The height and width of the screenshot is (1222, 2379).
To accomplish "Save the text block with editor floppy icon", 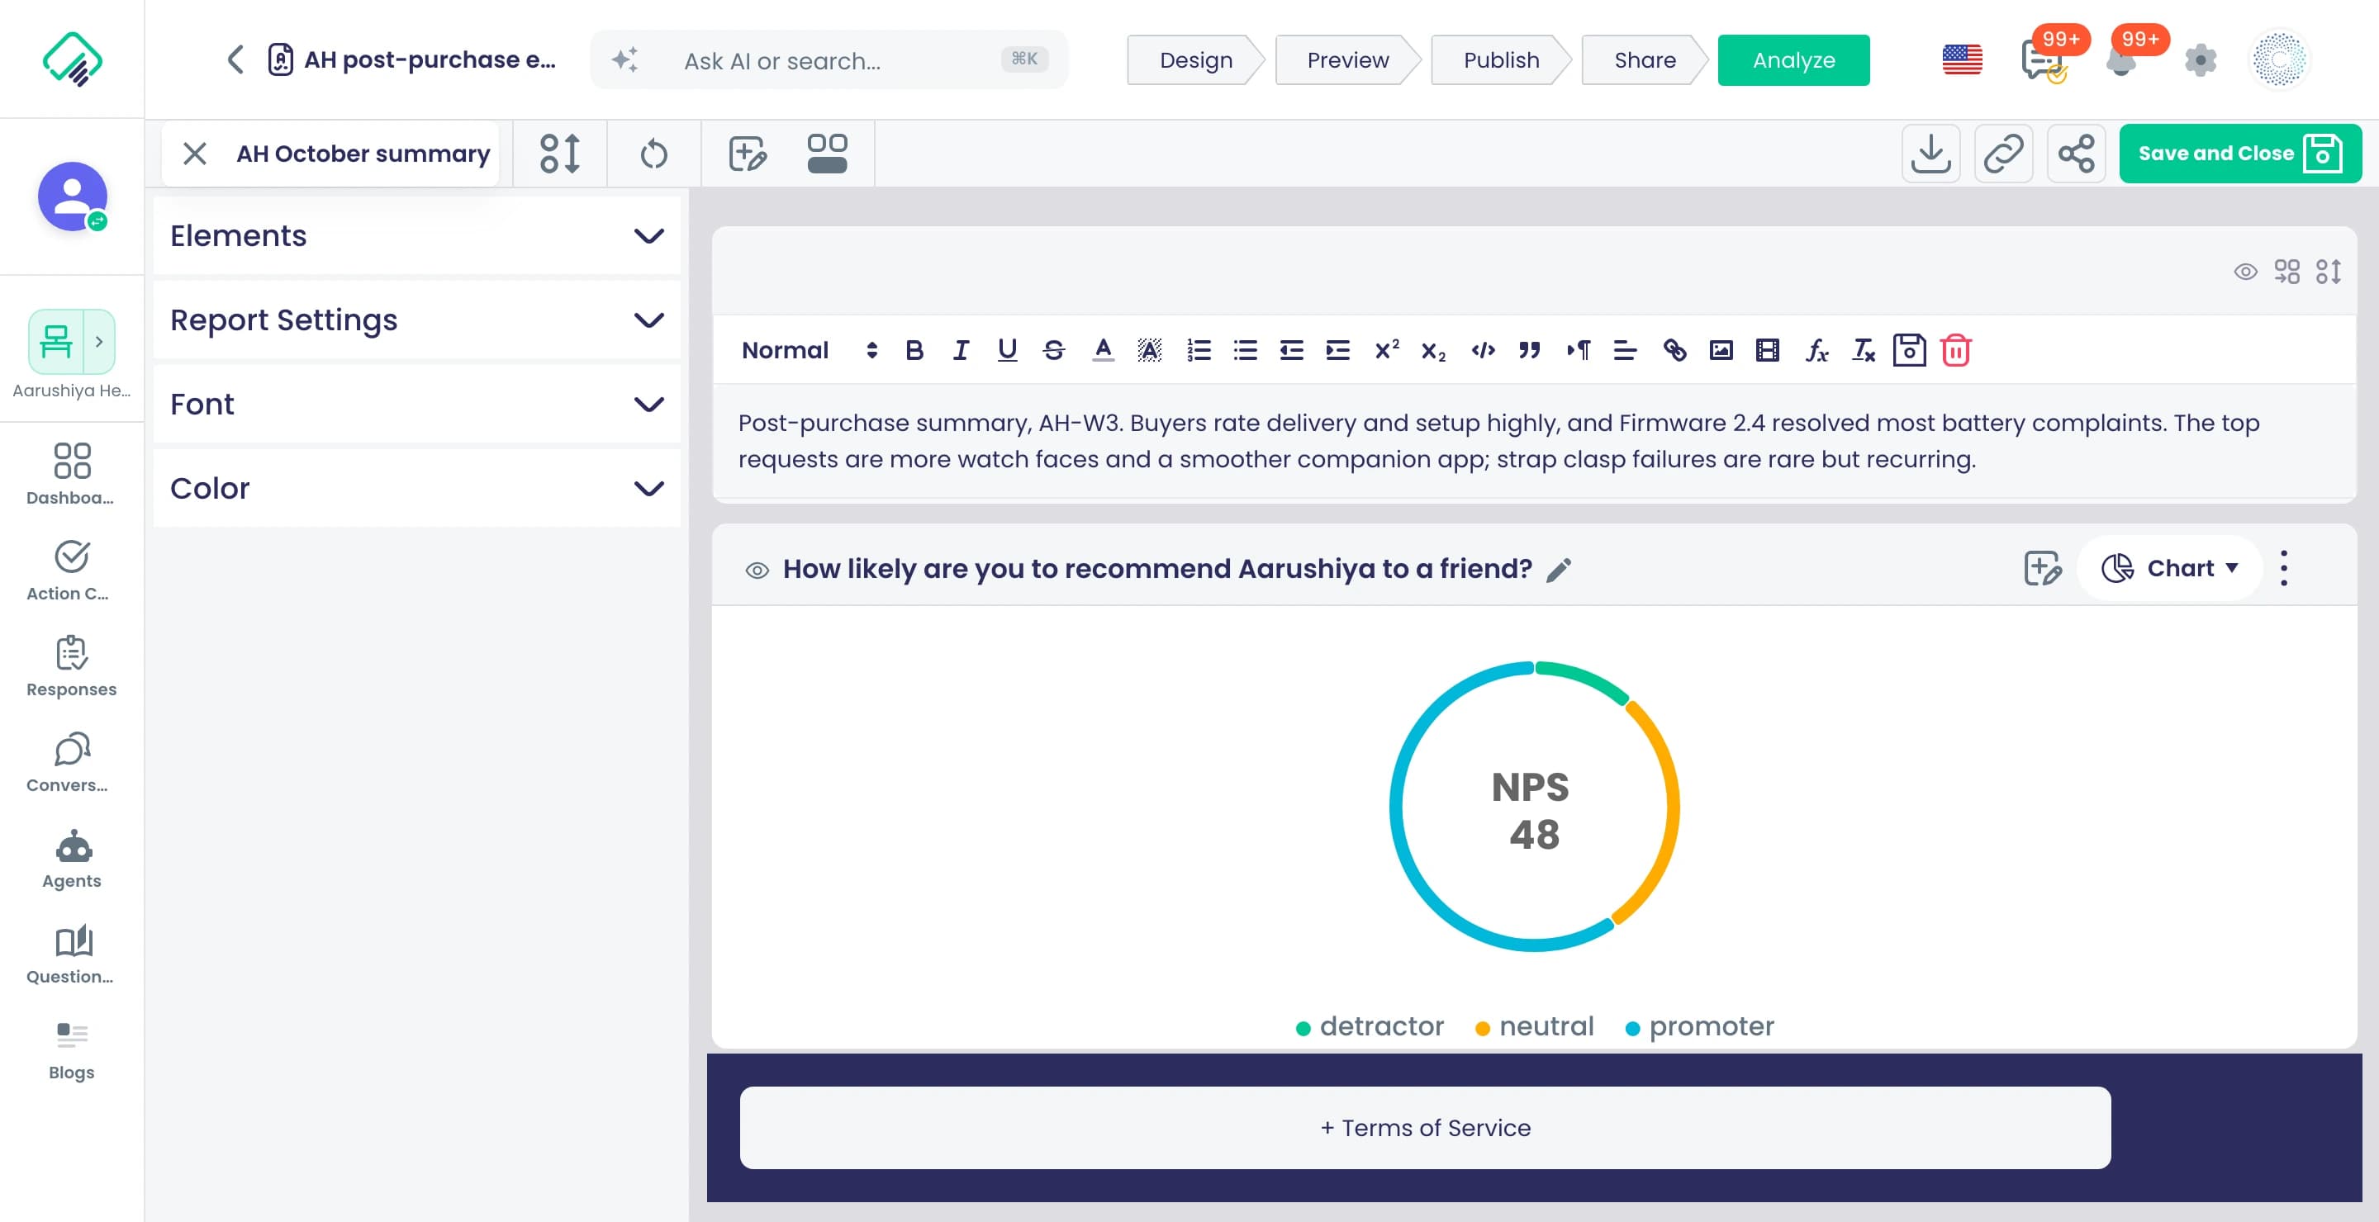I will [x=1909, y=351].
